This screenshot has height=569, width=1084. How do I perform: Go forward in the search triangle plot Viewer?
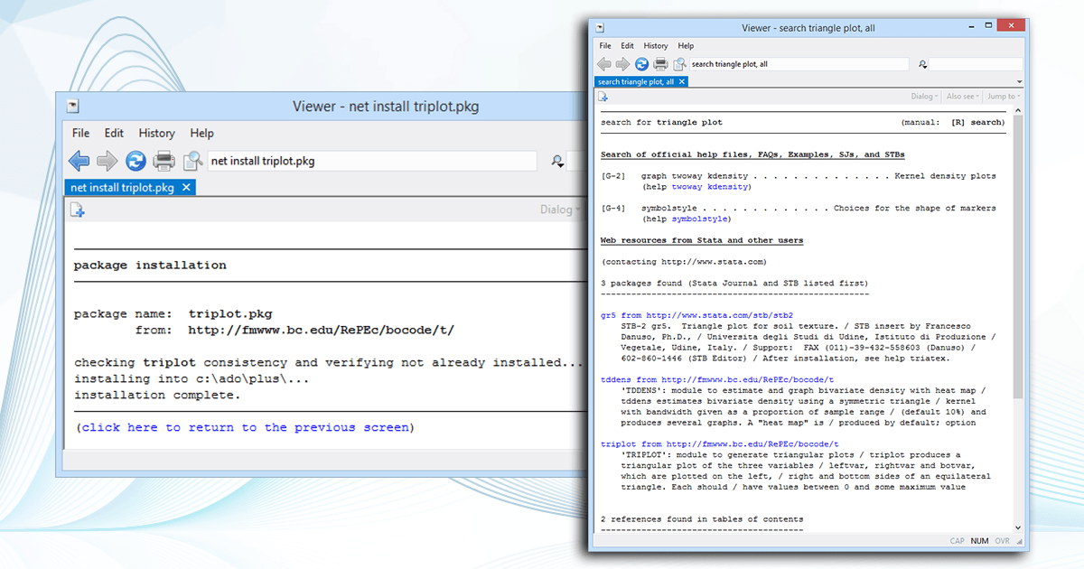[622, 64]
